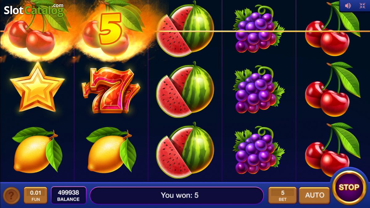The width and height of the screenshot is (370, 208).
Task: Exit fullscreen with the collapse arrows icon
Action: click(x=362, y=6)
